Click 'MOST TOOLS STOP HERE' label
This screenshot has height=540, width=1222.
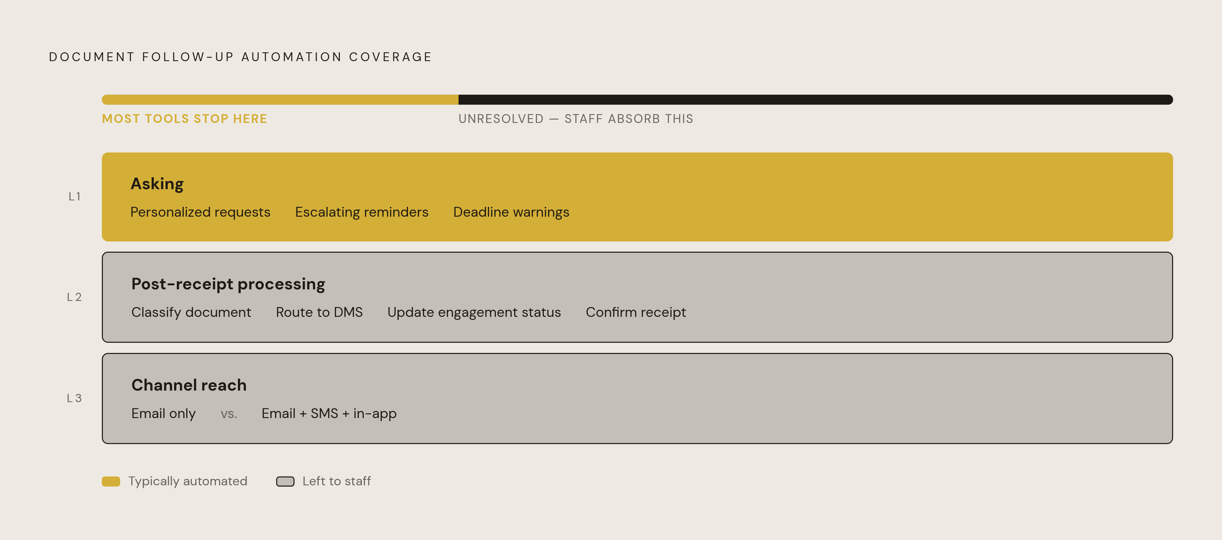click(x=185, y=119)
